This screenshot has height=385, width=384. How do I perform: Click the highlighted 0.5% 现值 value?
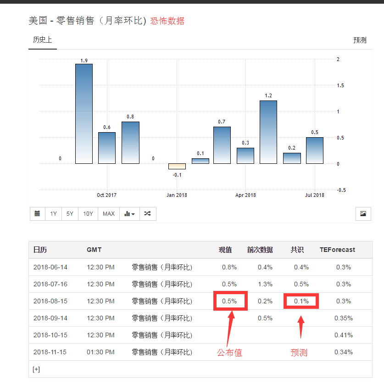(x=230, y=301)
